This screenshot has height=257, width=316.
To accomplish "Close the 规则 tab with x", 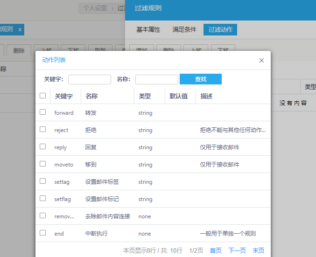I will [x=20, y=29].
